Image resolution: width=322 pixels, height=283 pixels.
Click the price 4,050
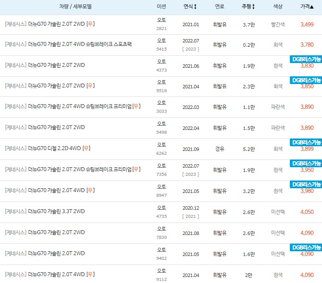307,212
